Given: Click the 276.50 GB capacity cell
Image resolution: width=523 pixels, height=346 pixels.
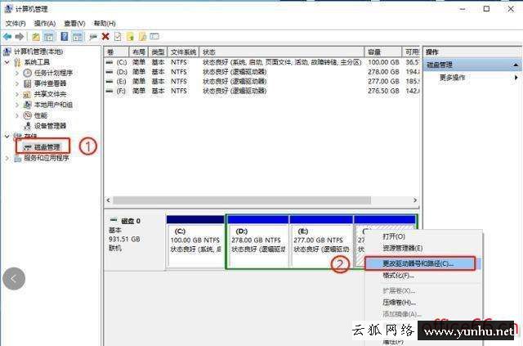Looking at the screenshot, I should (x=383, y=91).
